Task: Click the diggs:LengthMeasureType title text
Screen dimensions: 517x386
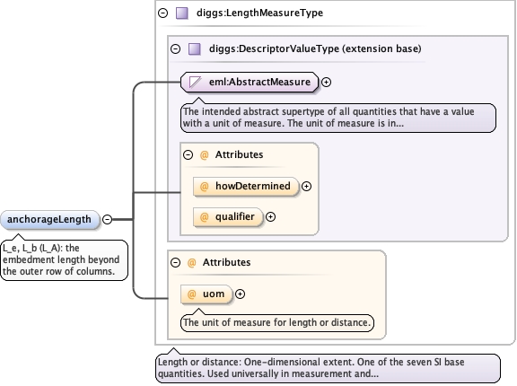Action: pyautogui.click(x=259, y=13)
